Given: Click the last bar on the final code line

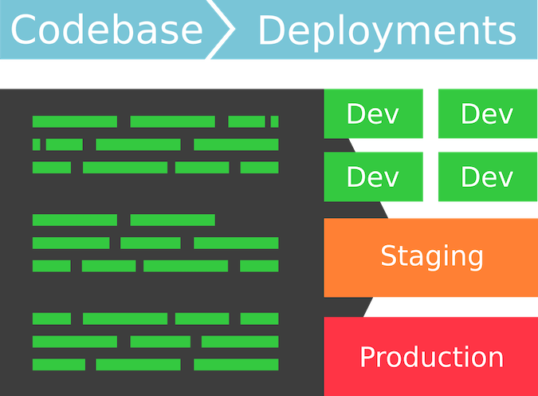Looking at the screenshot, I should [x=235, y=364].
